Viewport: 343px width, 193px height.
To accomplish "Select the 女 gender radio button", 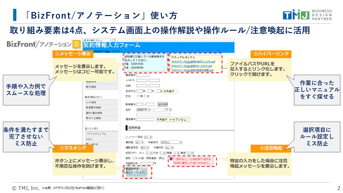I will [x=145, y=96].
